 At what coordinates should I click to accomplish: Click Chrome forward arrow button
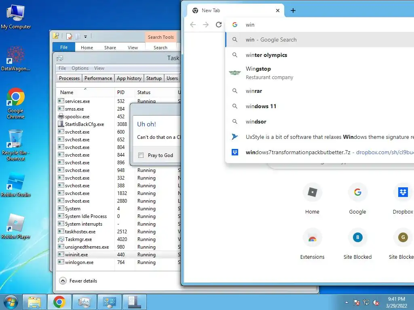tap(206, 25)
